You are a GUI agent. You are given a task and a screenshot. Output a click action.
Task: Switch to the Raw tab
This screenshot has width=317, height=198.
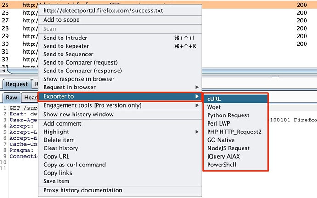click(11, 98)
